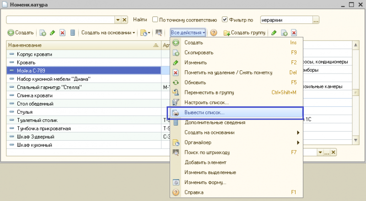Enable По точному соответствию checkbox

pos(155,20)
